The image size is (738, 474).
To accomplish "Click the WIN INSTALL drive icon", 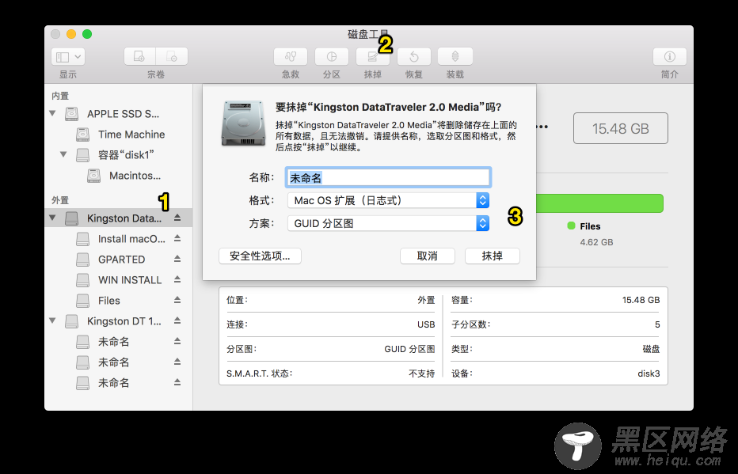I will pos(82,280).
